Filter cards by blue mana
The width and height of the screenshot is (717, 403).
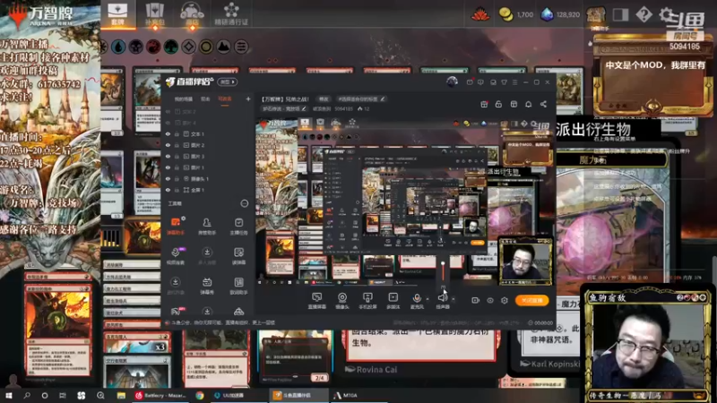118,47
